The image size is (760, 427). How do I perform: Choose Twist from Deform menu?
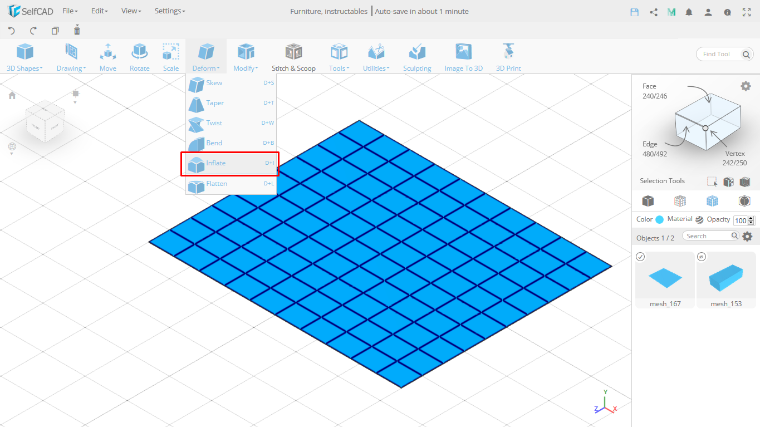(x=231, y=123)
